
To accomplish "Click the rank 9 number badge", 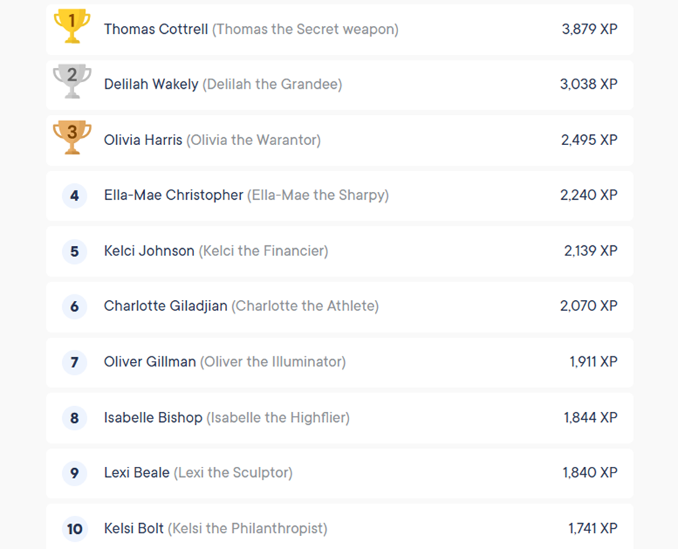I will [74, 473].
